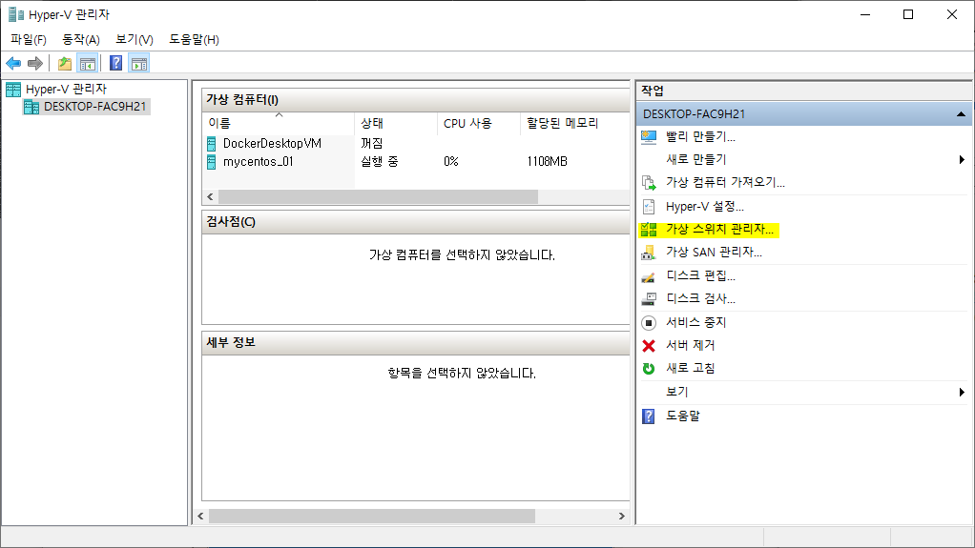
Task: Click the Up one level folder icon
Action: point(64,63)
